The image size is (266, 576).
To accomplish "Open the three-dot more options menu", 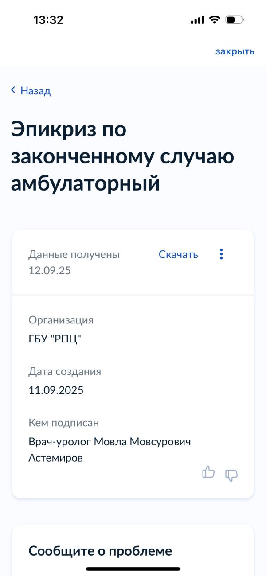I will point(221,254).
